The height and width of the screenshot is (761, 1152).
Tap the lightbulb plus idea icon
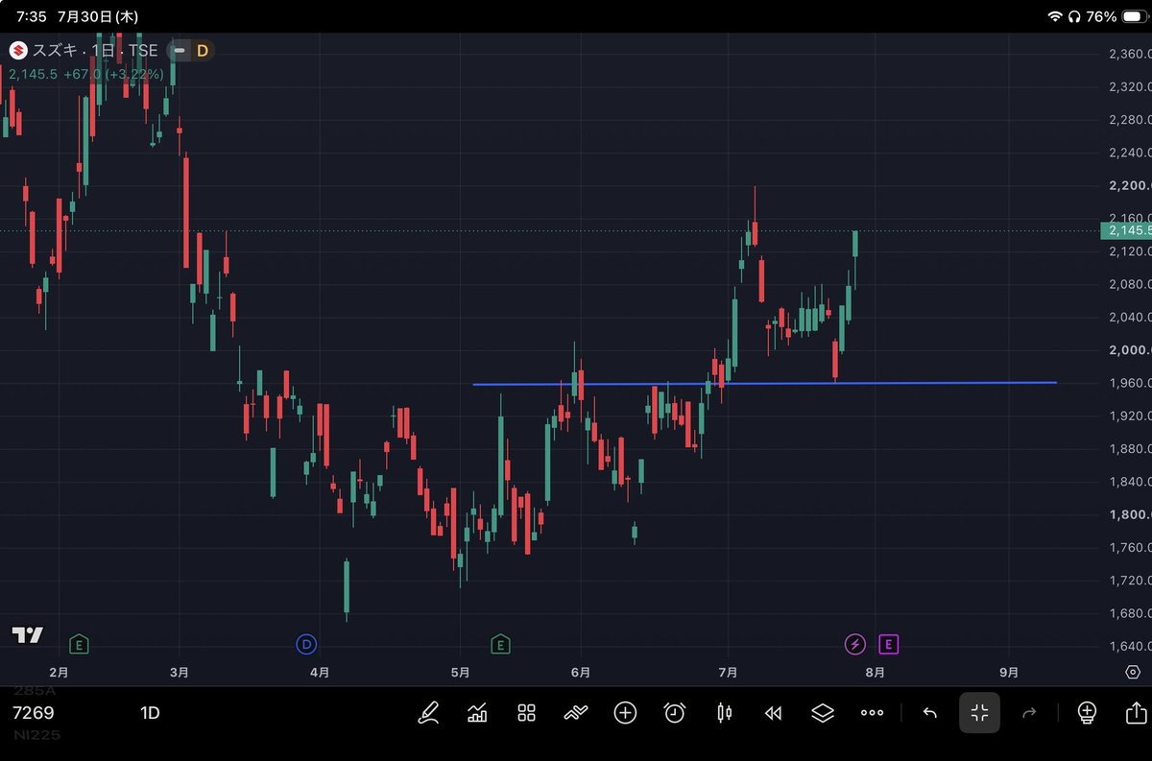pos(1087,713)
